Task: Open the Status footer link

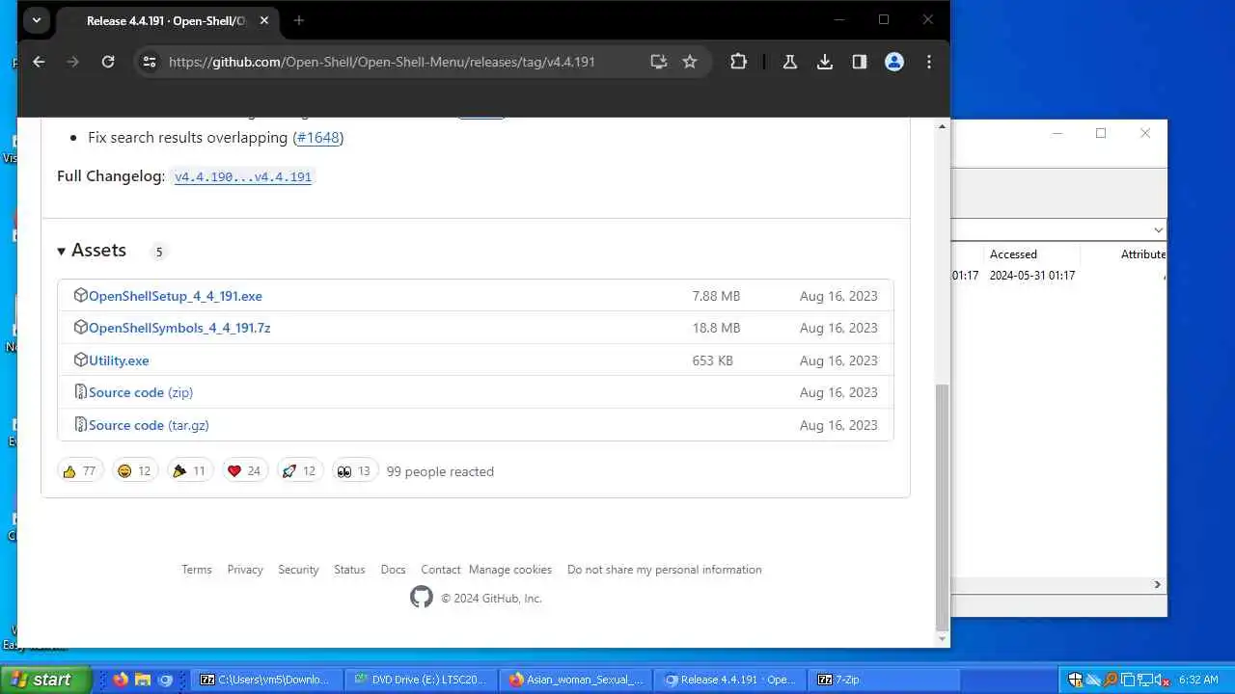Action: tap(349, 570)
